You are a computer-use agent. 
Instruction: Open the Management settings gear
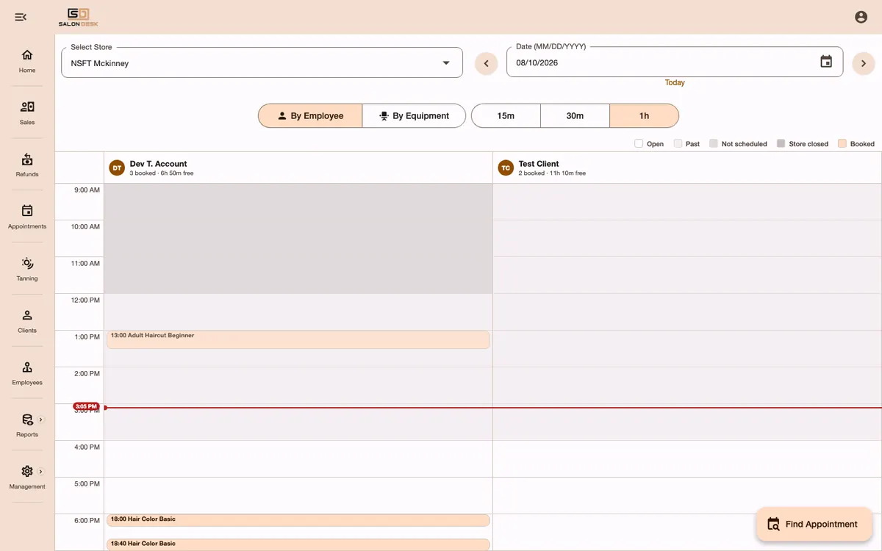(27, 472)
